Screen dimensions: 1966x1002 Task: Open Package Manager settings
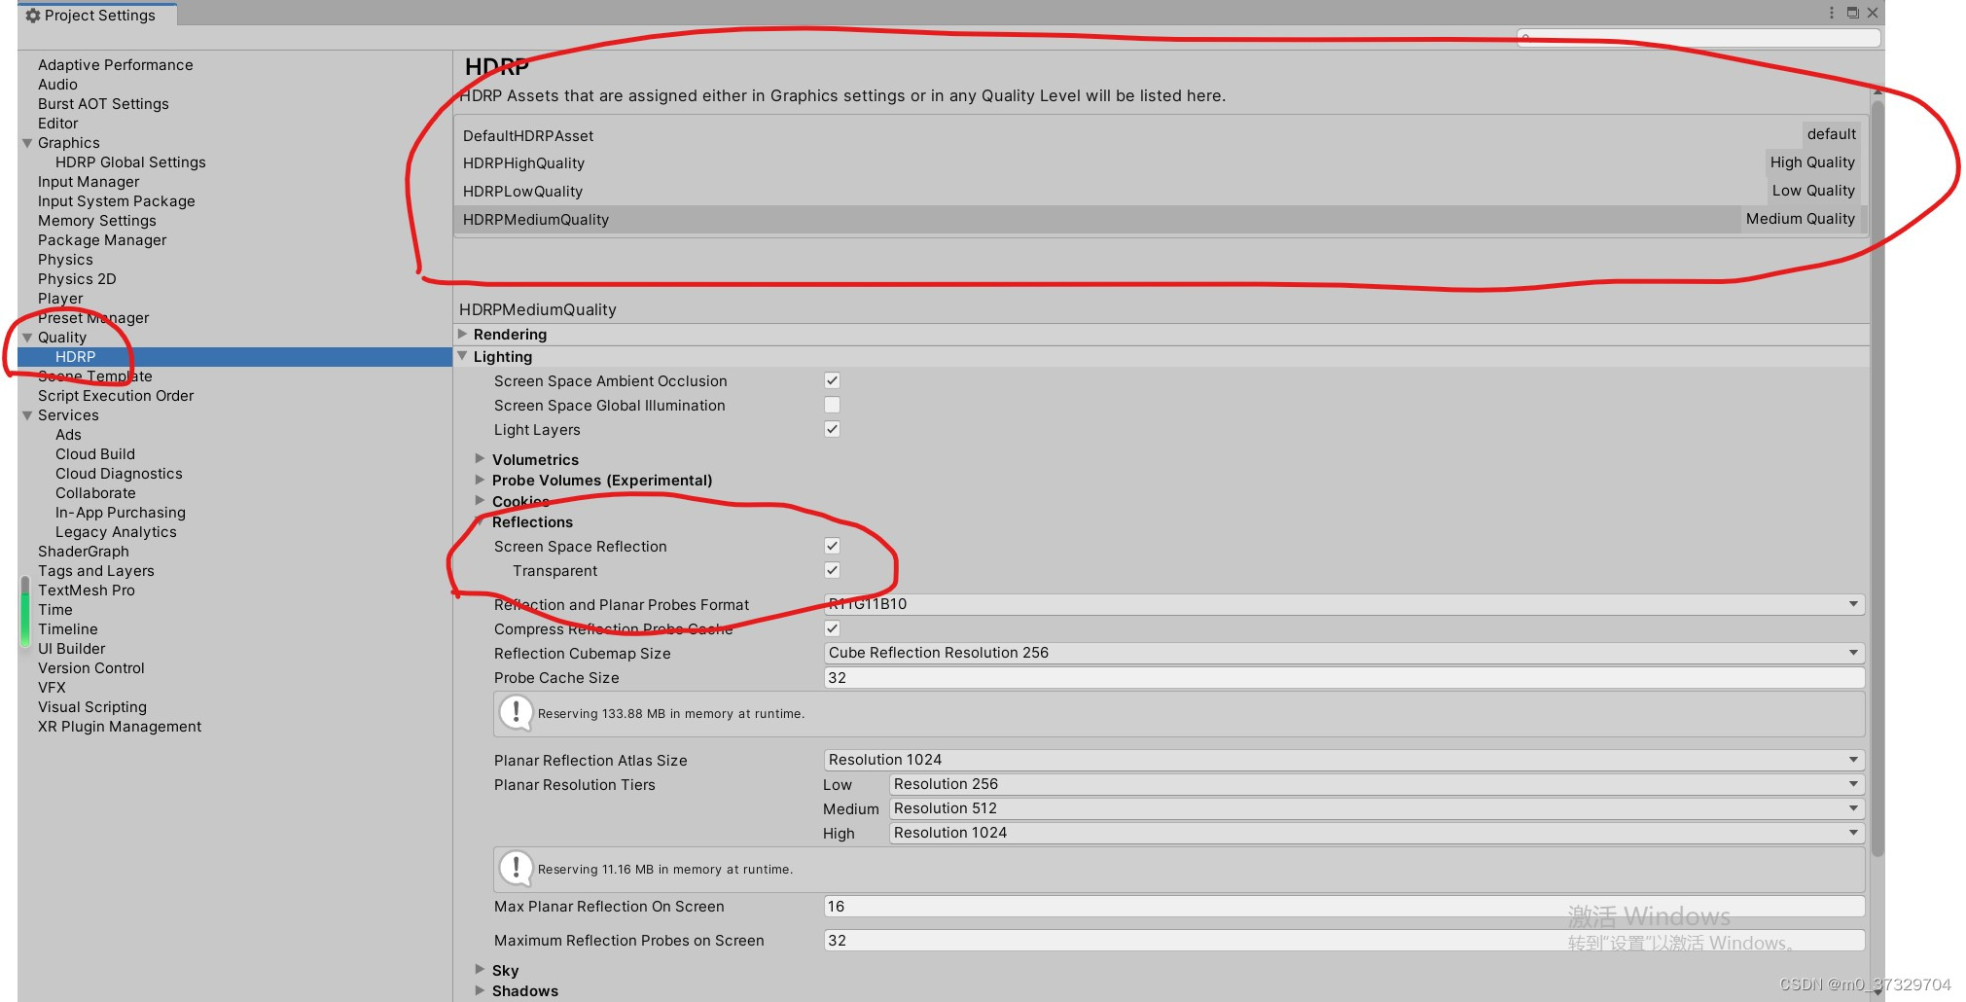(102, 240)
